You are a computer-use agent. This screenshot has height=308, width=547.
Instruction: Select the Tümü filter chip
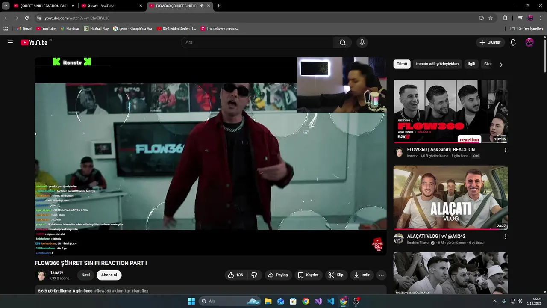pos(402,64)
